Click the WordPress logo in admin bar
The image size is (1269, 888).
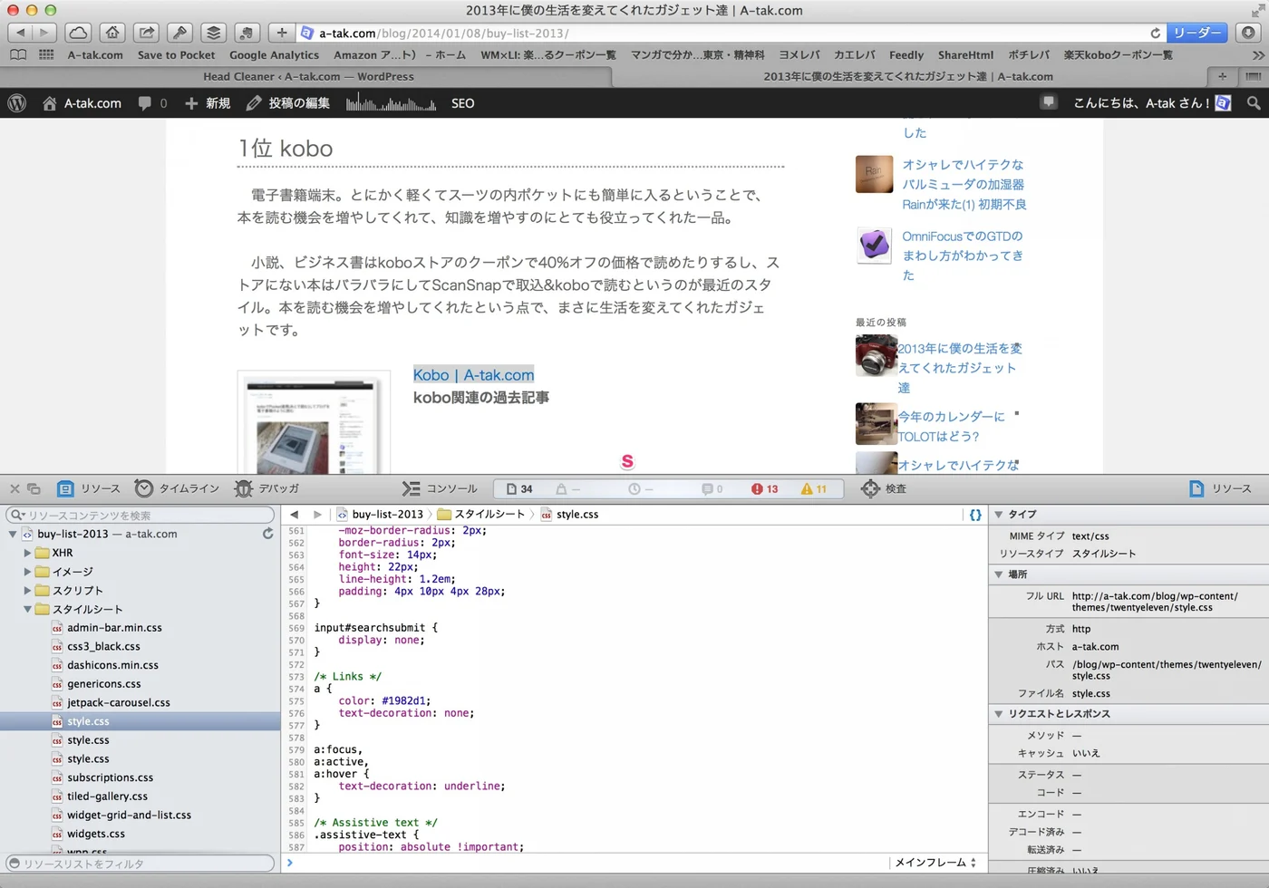tap(17, 103)
